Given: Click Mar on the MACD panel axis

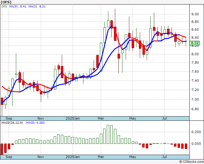Looking at the screenshot, I should click(101, 157).
